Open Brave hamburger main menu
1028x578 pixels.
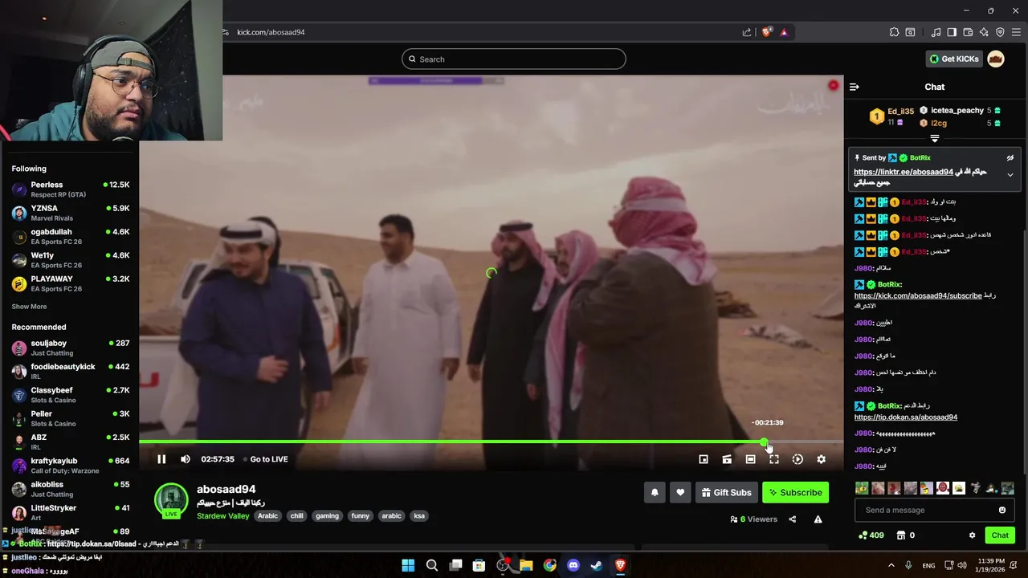[1016, 32]
